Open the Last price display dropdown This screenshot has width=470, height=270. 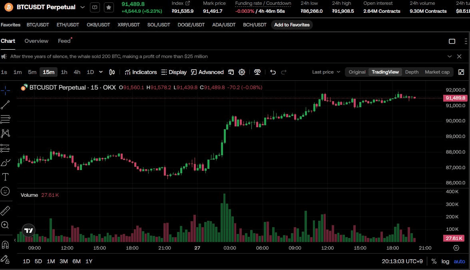point(326,72)
